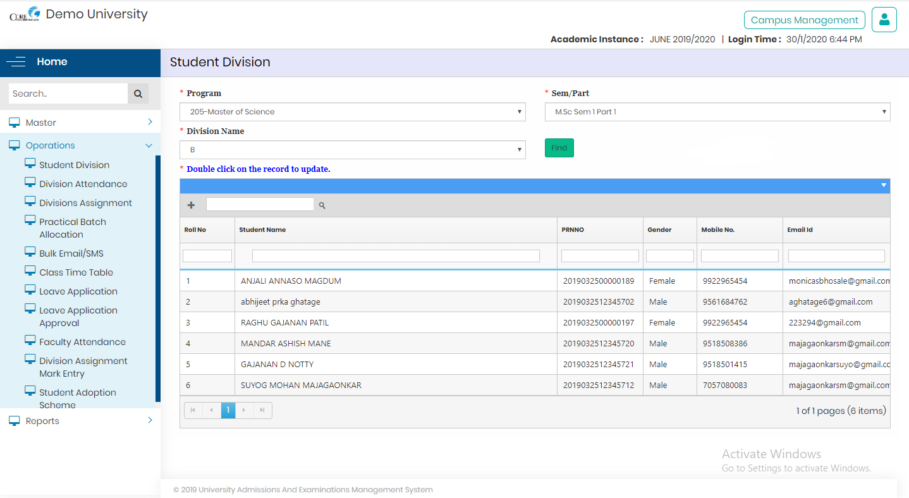
Task: Click the monitor icon next to Faculty Attendance
Action: (30, 341)
